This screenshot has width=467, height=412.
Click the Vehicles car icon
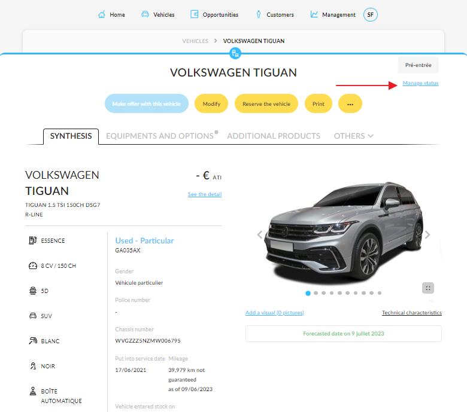pyautogui.click(x=145, y=14)
